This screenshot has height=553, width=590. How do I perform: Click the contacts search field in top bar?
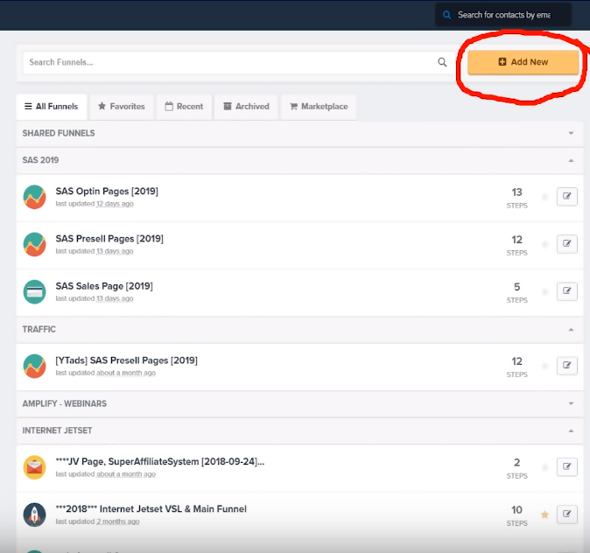point(502,15)
